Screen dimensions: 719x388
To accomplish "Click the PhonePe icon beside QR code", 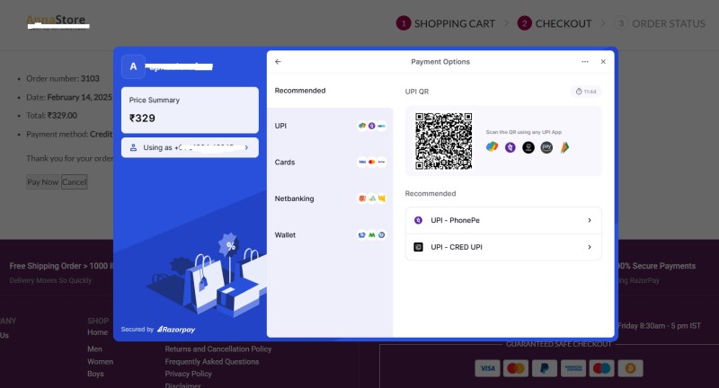I will (x=510, y=147).
